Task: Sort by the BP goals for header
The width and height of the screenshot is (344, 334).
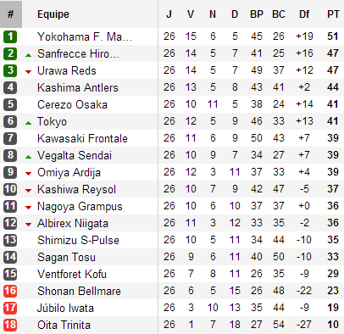Action: (x=257, y=14)
